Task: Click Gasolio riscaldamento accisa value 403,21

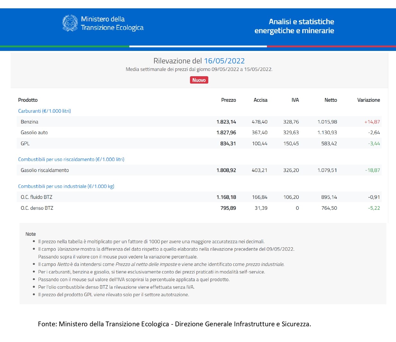Action: [260, 170]
